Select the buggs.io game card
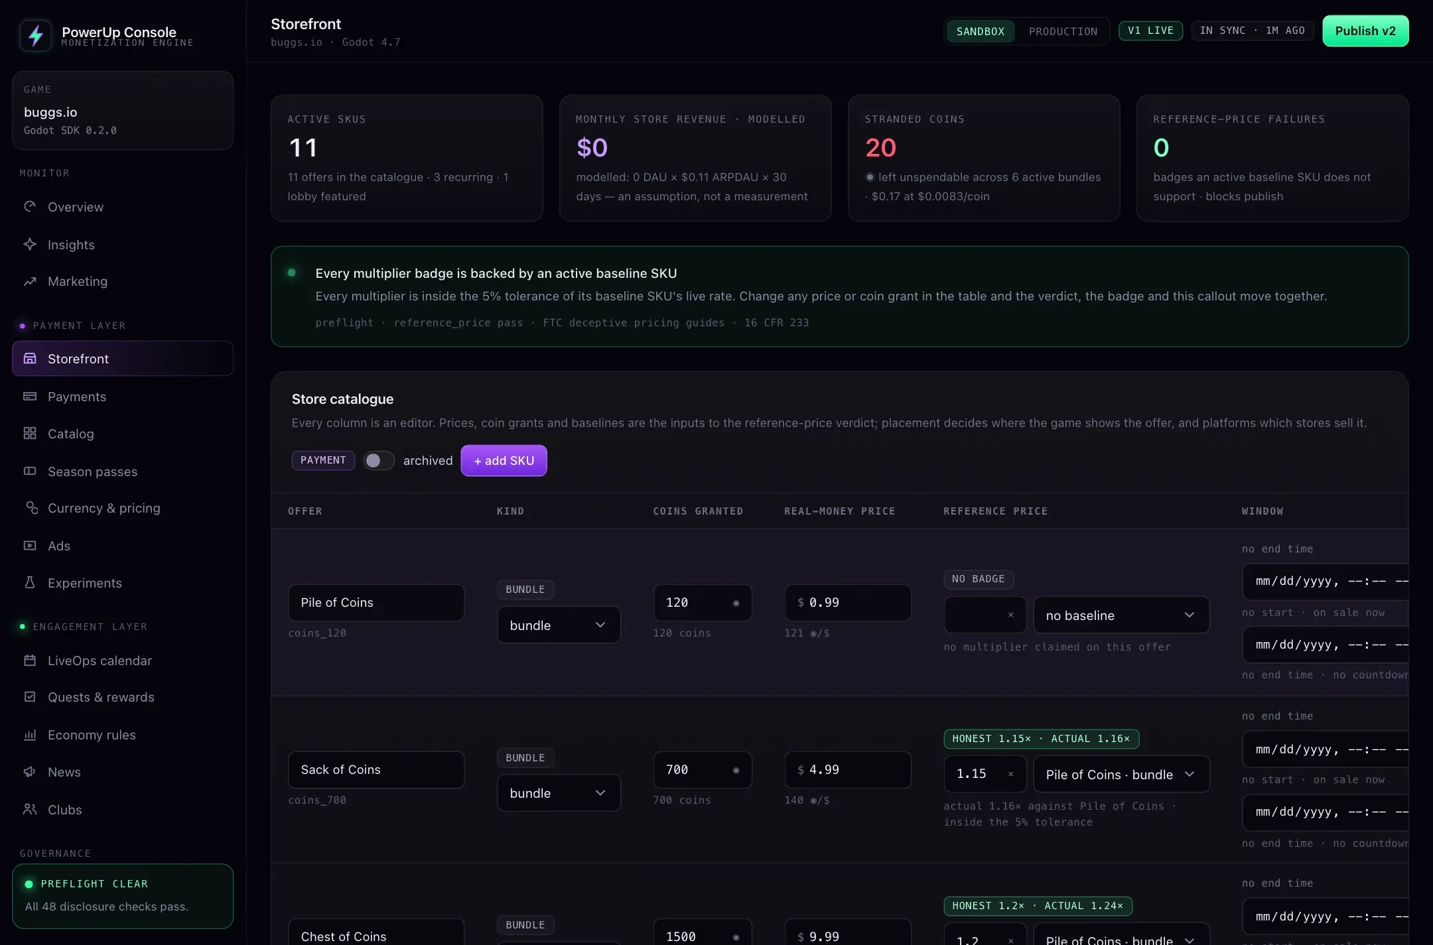 pos(123,110)
